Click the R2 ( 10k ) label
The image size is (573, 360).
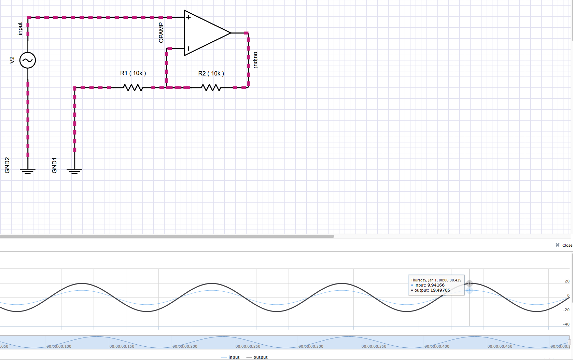point(211,73)
